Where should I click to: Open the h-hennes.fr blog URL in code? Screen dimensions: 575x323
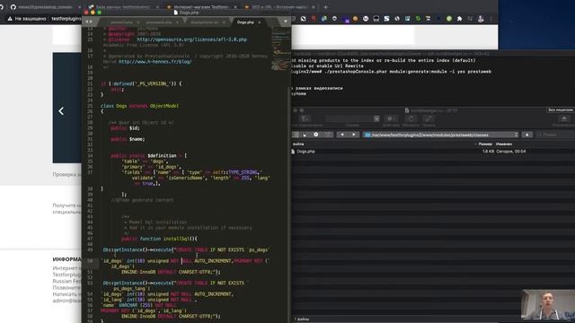(155, 62)
